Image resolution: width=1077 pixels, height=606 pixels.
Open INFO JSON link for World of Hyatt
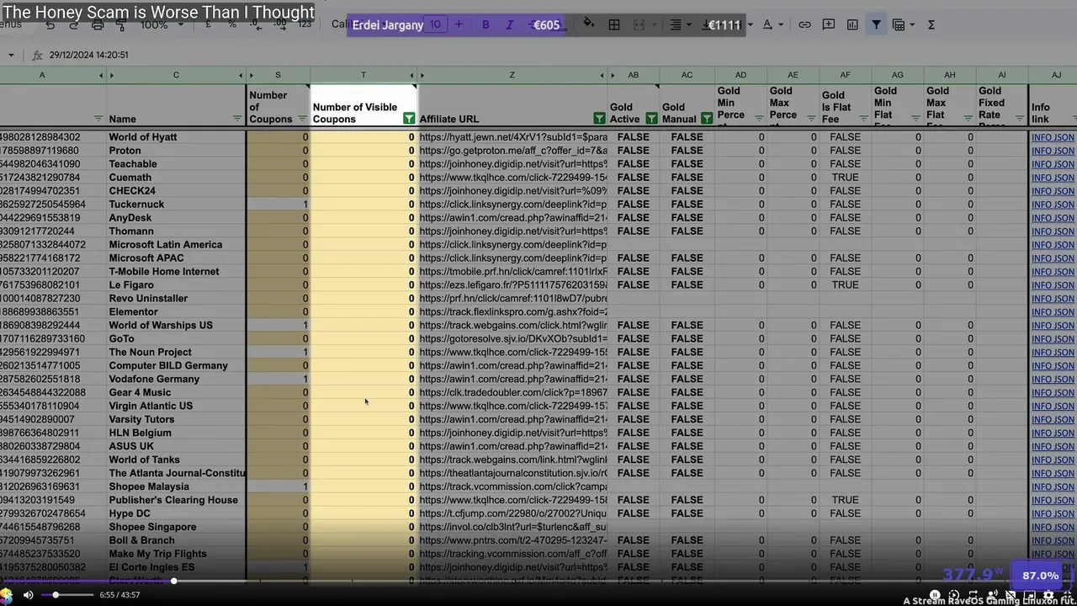(x=1053, y=137)
